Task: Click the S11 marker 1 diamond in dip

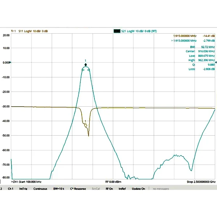Action: 86,125
